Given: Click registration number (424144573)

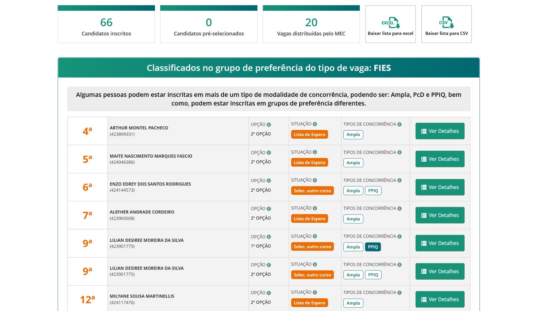Looking at the screenshot, I should [122, 190].
